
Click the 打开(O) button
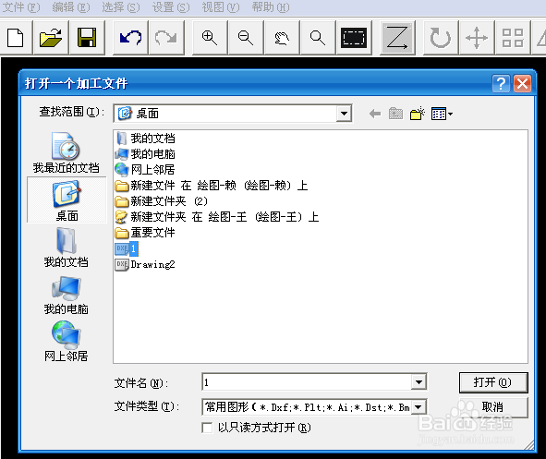(x=493, y=382)
